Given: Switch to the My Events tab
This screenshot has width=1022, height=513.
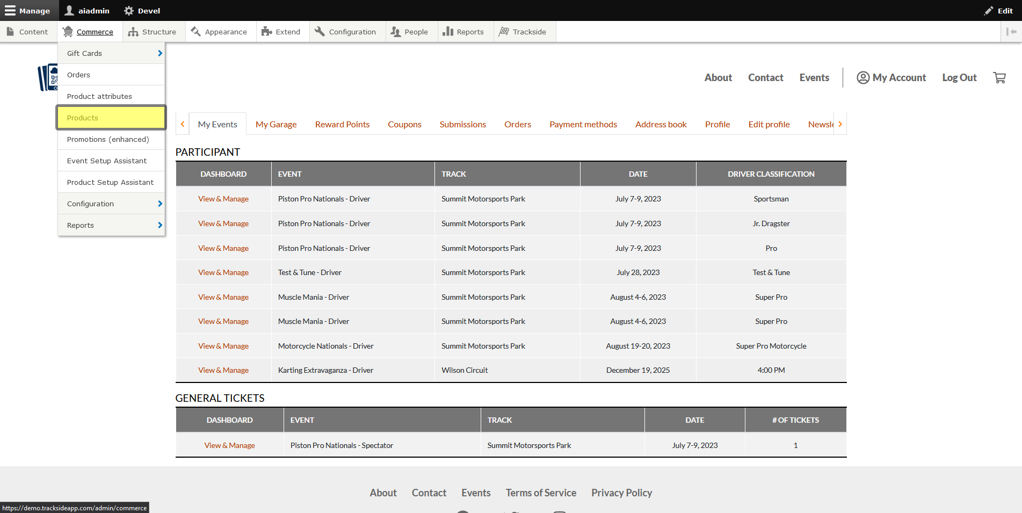Looking at the screenshot, I should (218, 124).
